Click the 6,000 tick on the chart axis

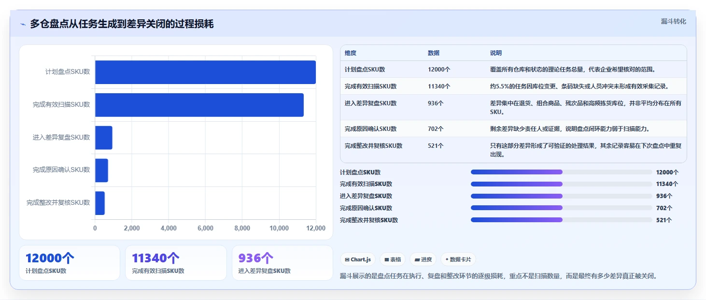pyautogui.click(x=205, y=229)
